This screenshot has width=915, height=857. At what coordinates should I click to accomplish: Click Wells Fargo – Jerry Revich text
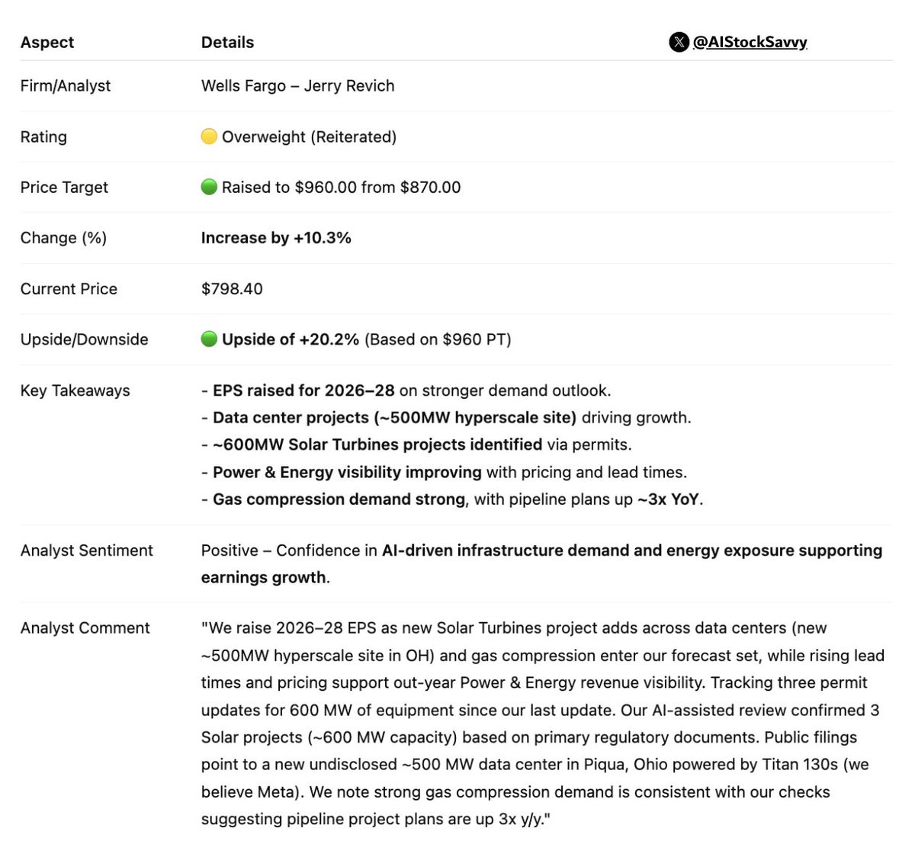pyautogui.click(x=297, y=86)
